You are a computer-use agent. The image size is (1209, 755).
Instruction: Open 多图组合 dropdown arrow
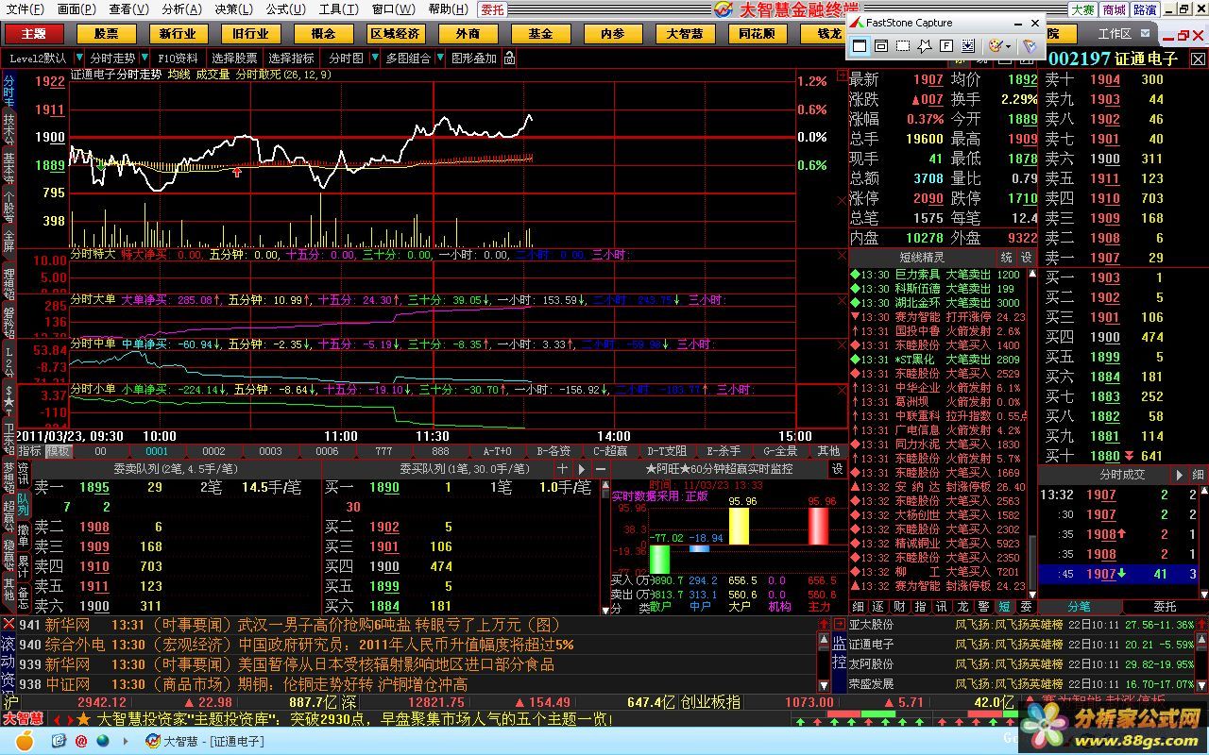tap(438, 59)
